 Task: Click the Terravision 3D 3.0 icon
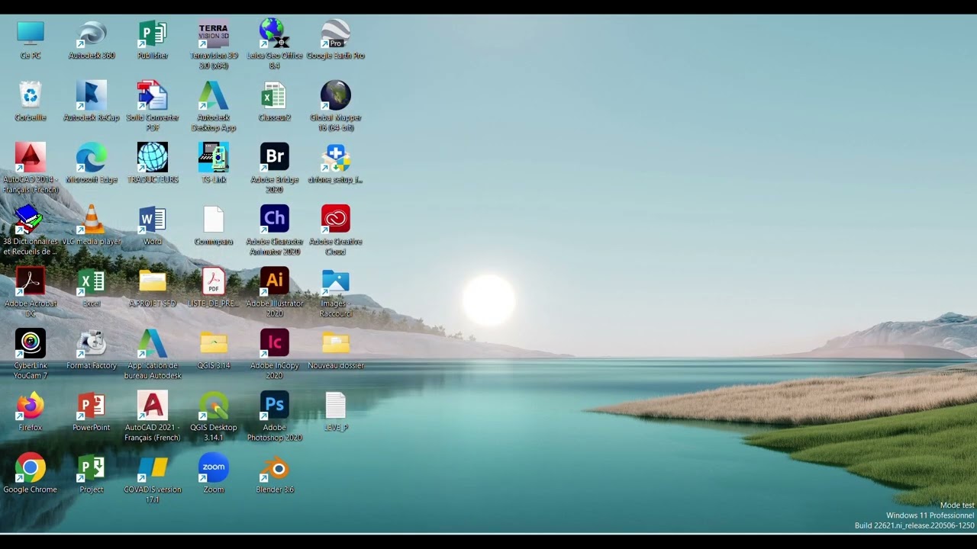[214, 34]
